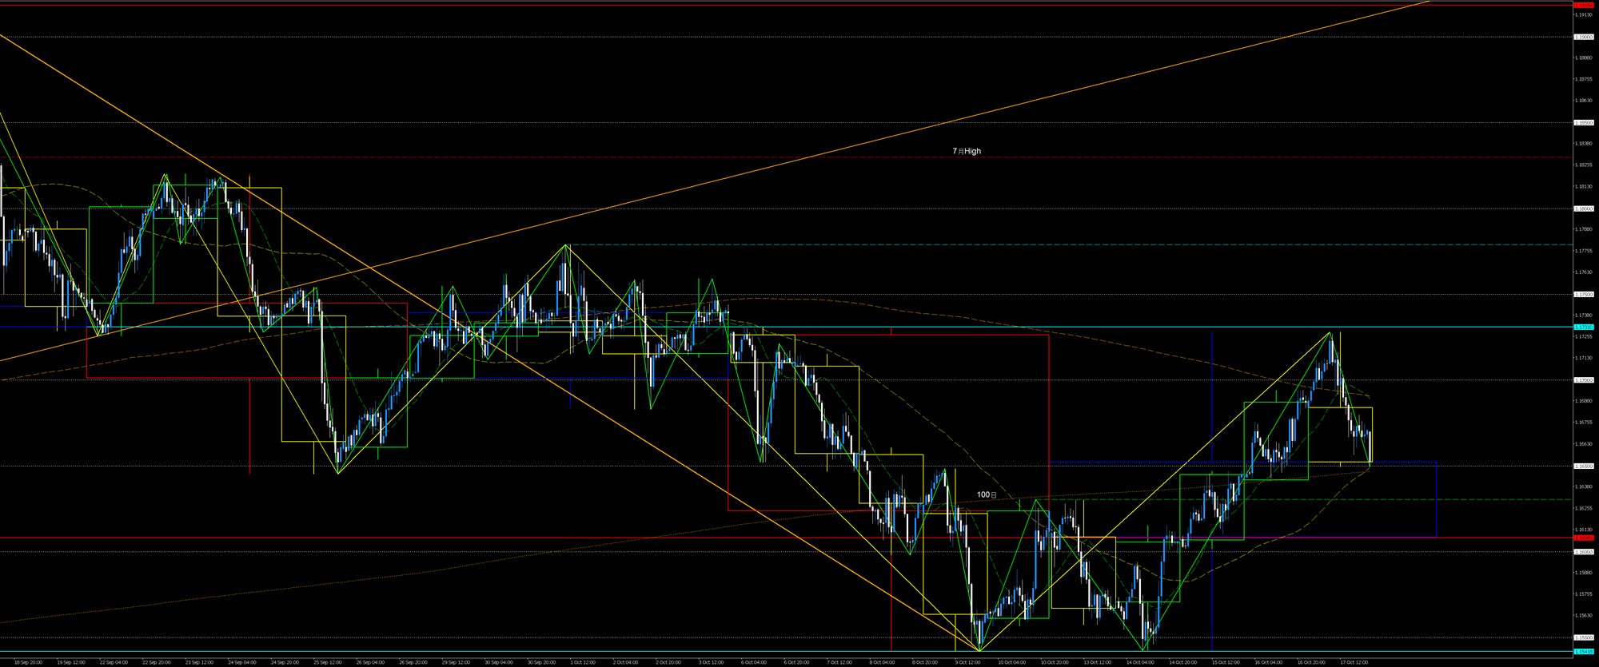Screen dimensions: 1599x667
Task: Select the "25 Sep 12:00" time axis label
Action: coord(327,662)
